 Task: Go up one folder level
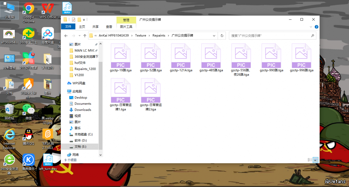coord(85,36)
